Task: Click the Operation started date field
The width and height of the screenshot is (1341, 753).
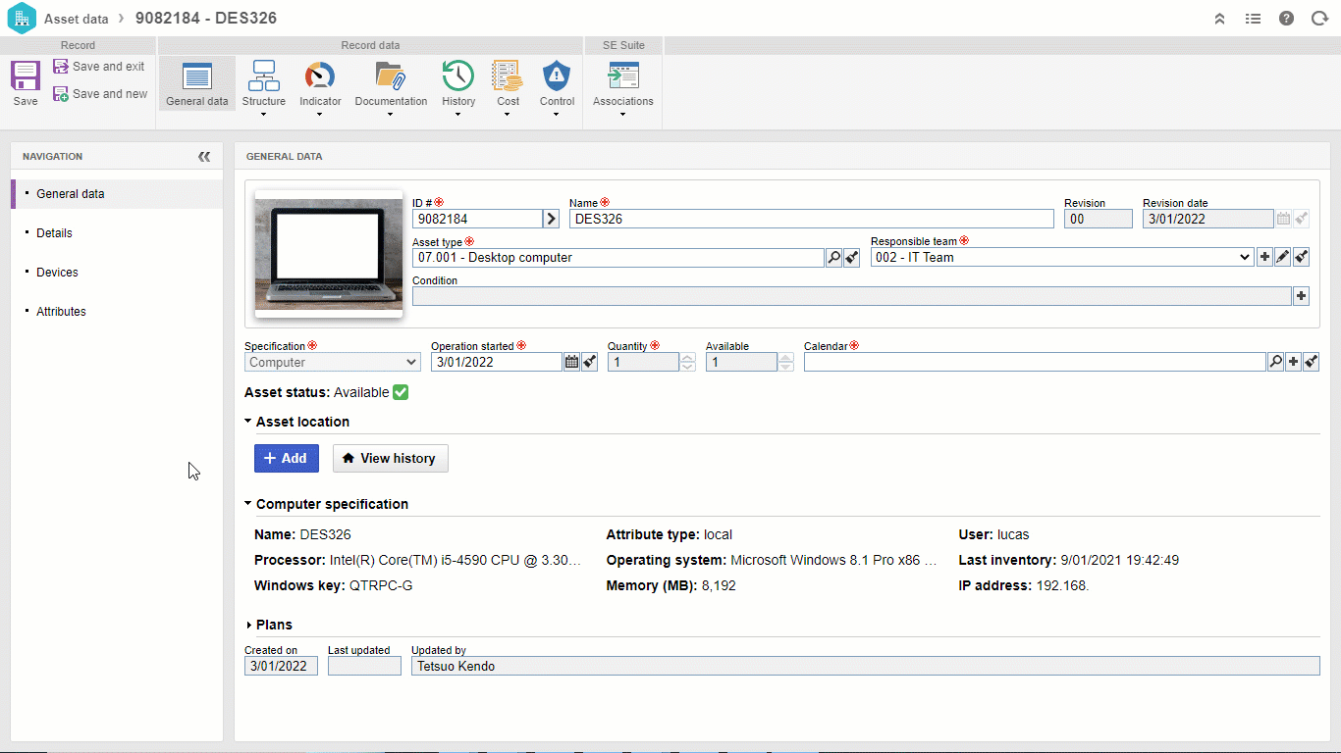Action: click(497, 362)
